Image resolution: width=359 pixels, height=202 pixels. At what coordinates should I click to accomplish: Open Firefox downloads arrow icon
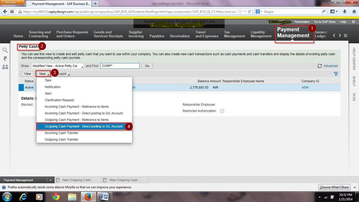[345, 12]
